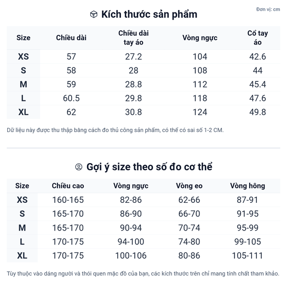This screenshot has width=287, height=287.
Task: Click the Kích thước sản phẩm heading
Action: pos(149,14)
